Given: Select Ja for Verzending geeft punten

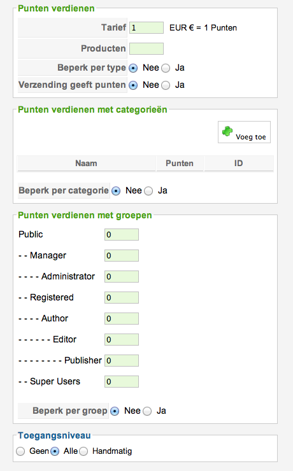Looking at the screenshot, I should (x=166, y=85).
